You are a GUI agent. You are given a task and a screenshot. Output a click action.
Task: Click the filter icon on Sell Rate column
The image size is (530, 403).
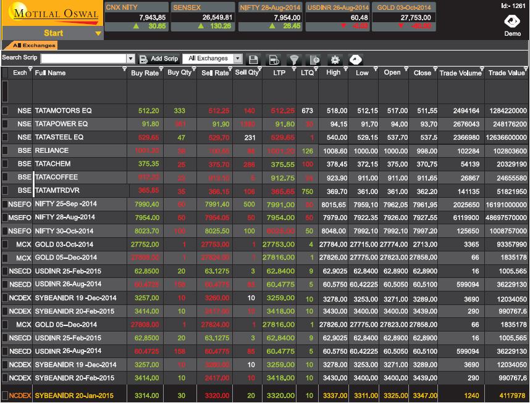coord(230,69)
